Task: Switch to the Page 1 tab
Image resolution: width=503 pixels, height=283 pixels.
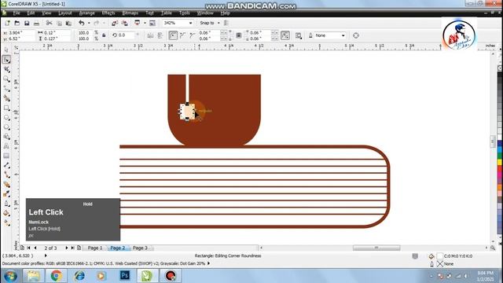Action: [x=95, y=248]
